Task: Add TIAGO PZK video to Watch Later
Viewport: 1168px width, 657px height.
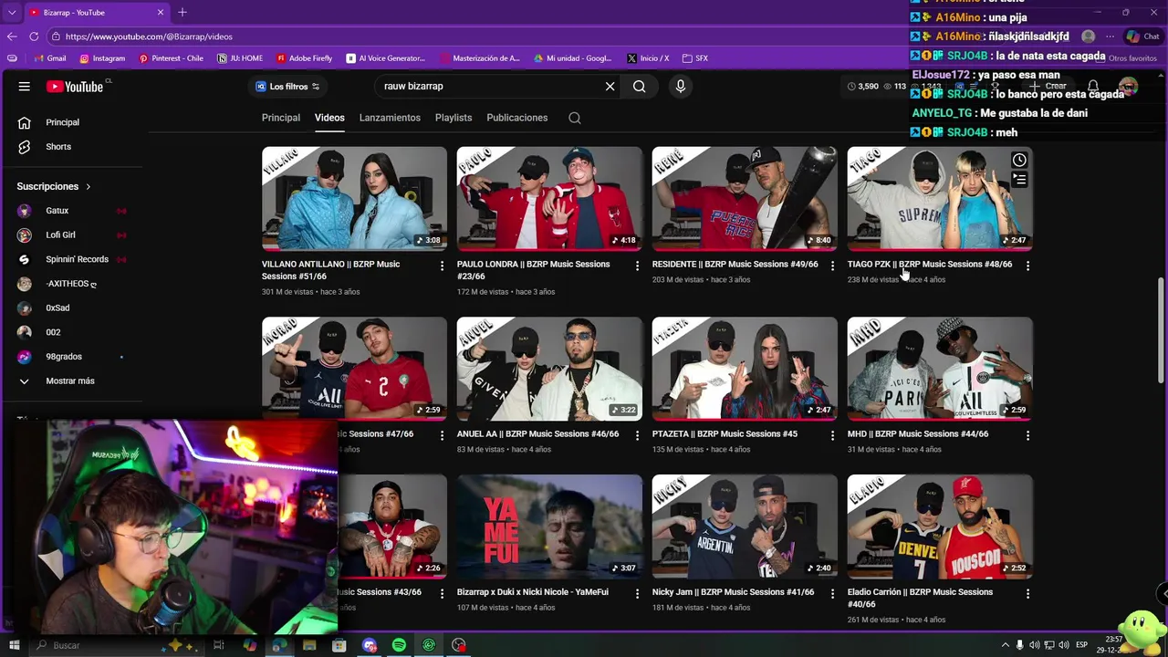Action: [1019, 161]
